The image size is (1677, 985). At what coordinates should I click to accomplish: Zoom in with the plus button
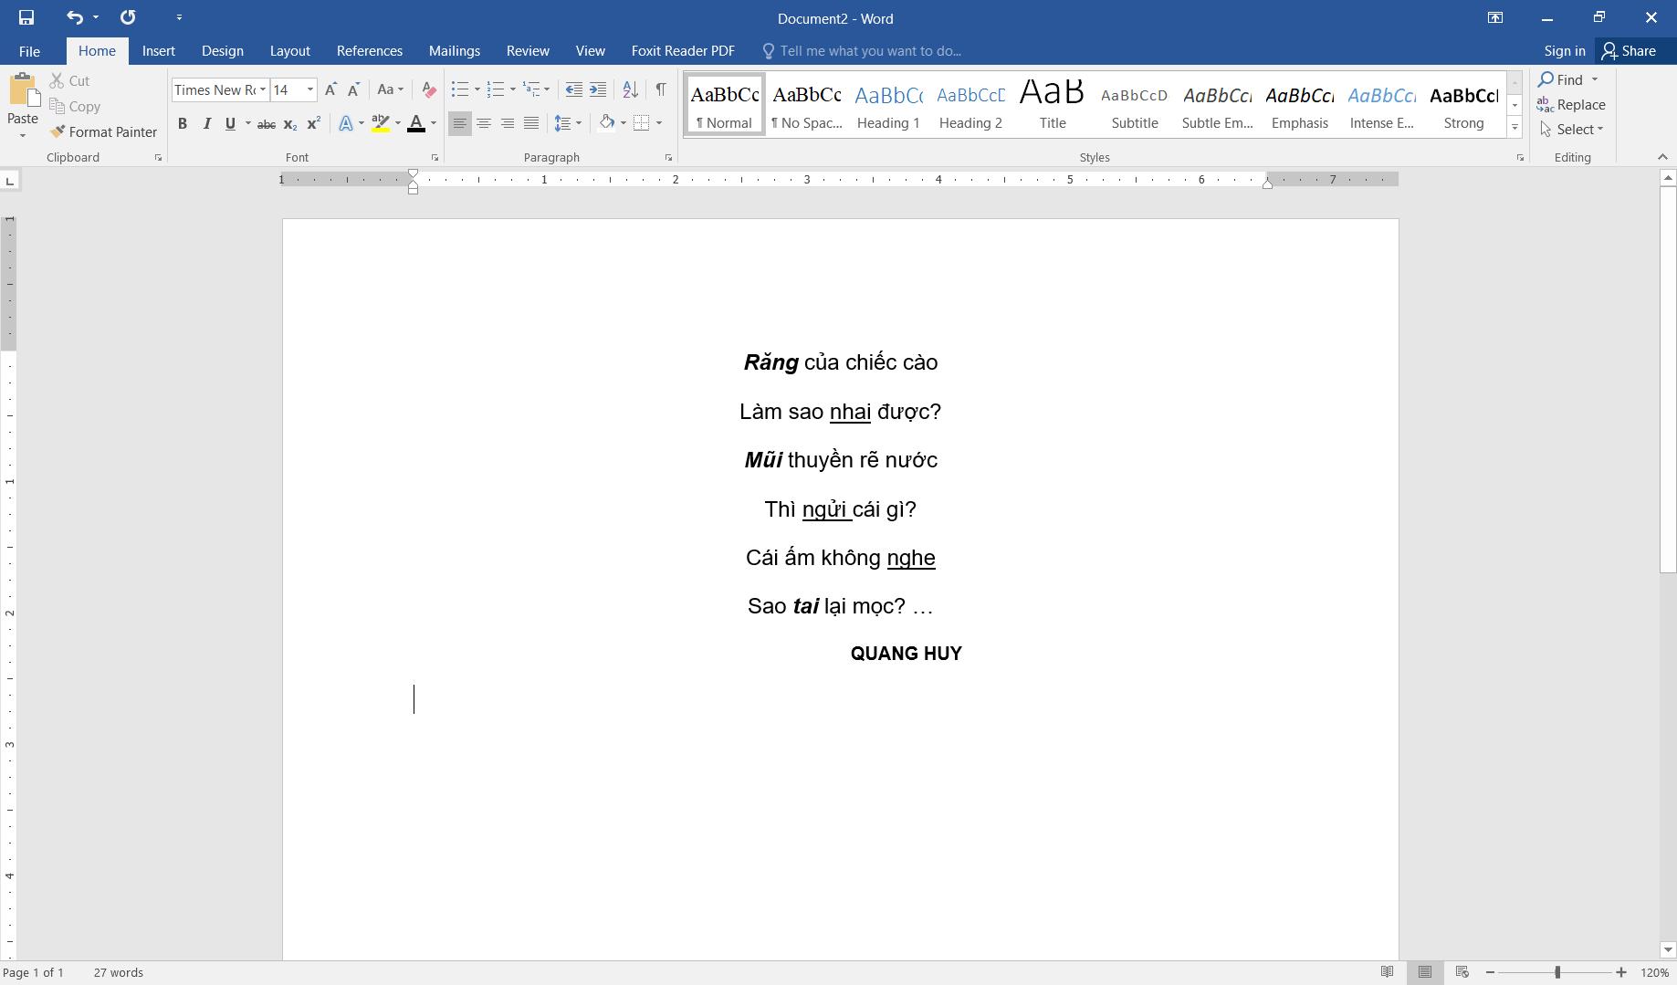tap(1621, 972)
